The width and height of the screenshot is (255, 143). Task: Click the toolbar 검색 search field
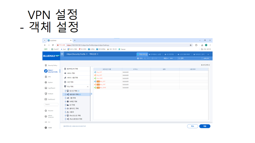coord(190,58)
